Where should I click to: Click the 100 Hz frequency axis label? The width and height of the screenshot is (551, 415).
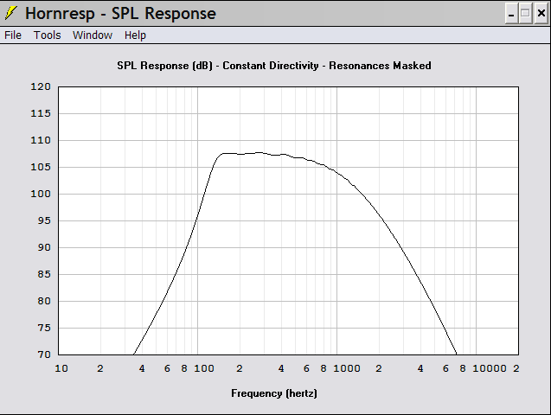click(x=204, y=368)
